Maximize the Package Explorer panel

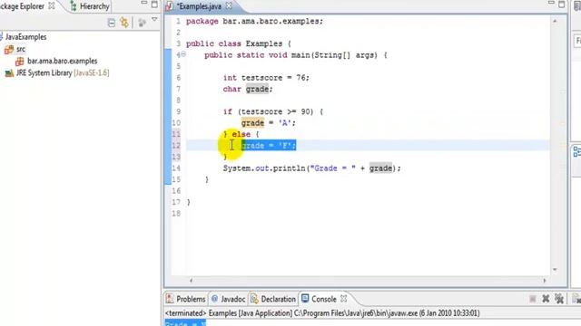154,5
